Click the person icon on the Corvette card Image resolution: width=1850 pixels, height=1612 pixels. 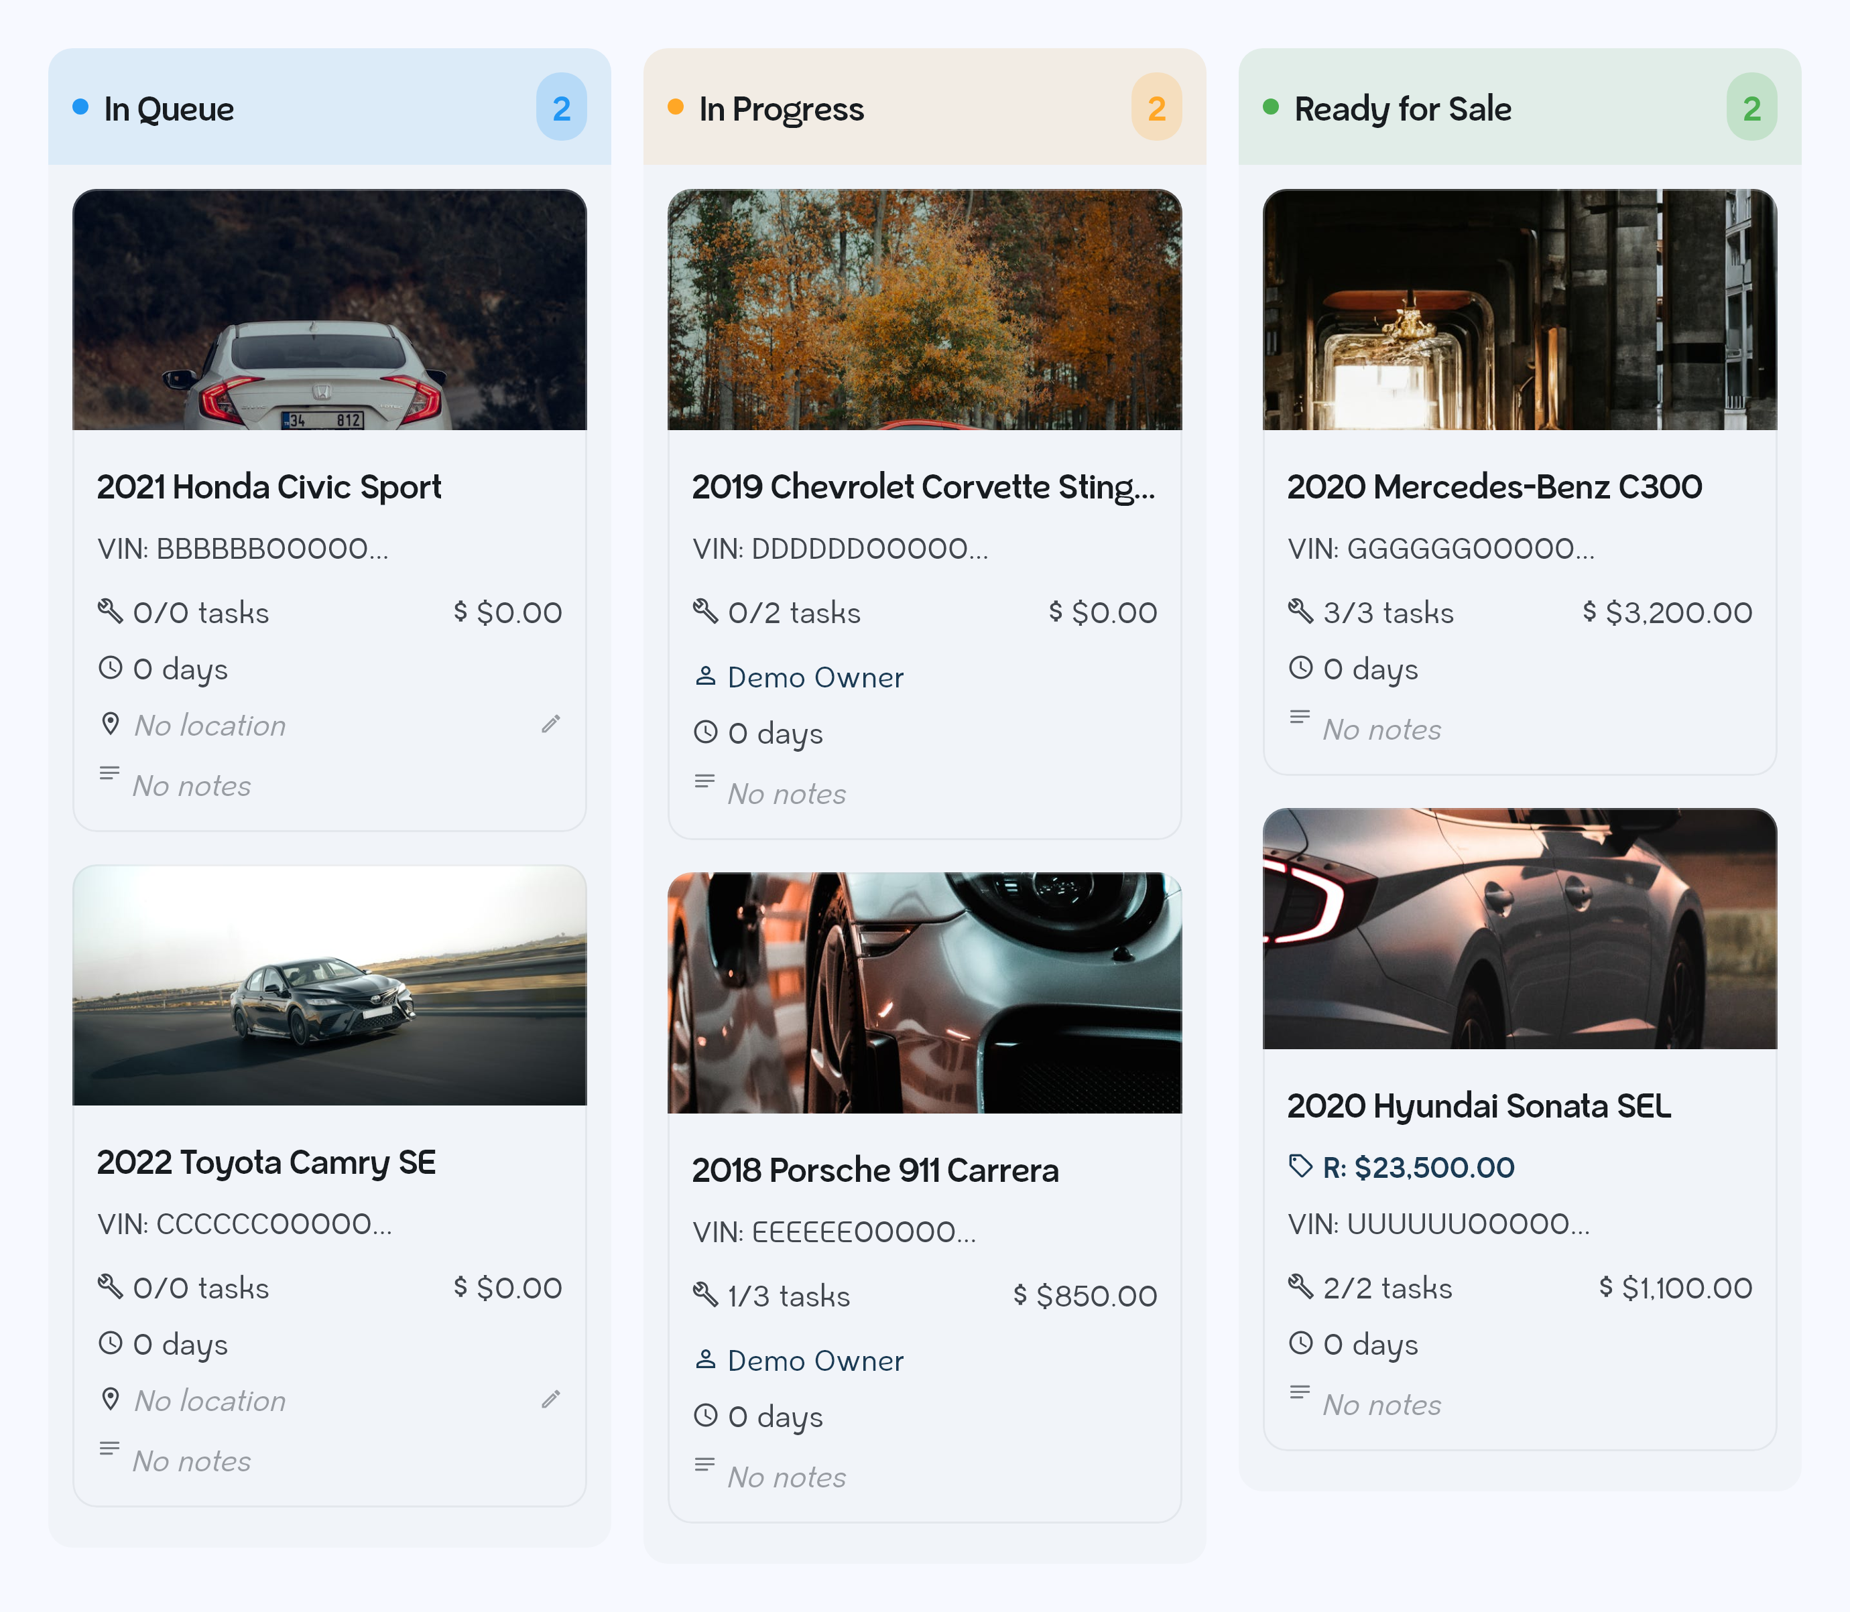[705, 677]
